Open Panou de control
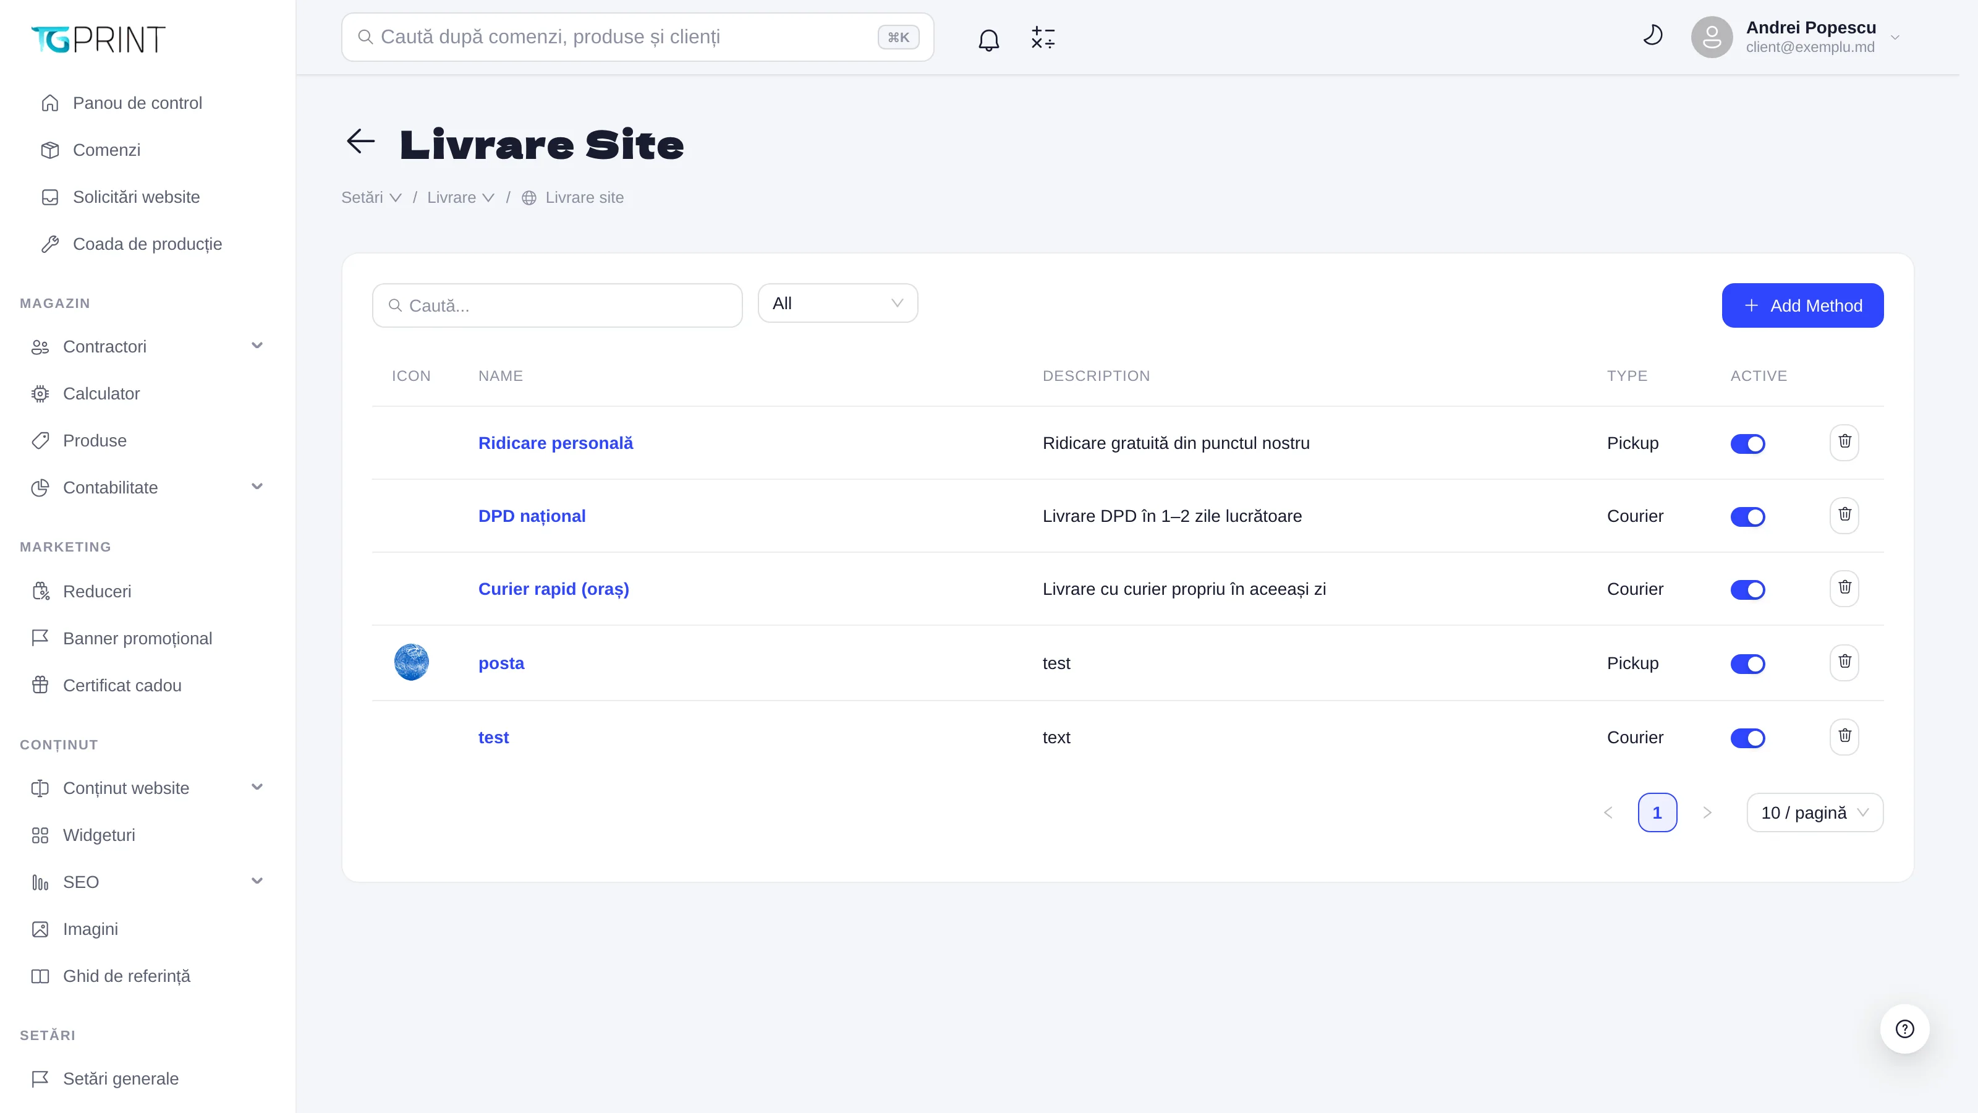 coord(137,103)
